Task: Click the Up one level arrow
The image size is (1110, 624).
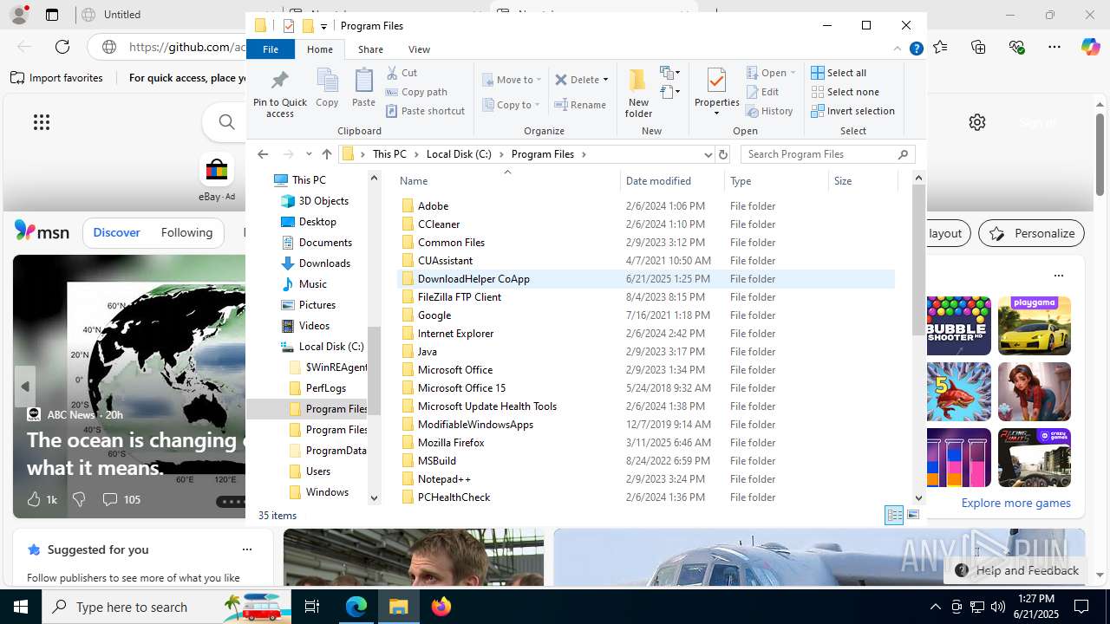Action: coord(326,154)
